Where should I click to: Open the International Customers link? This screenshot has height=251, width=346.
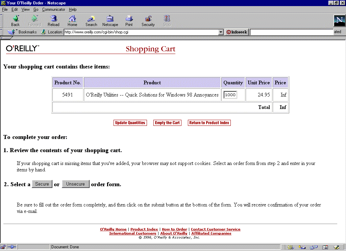point(132,233)
